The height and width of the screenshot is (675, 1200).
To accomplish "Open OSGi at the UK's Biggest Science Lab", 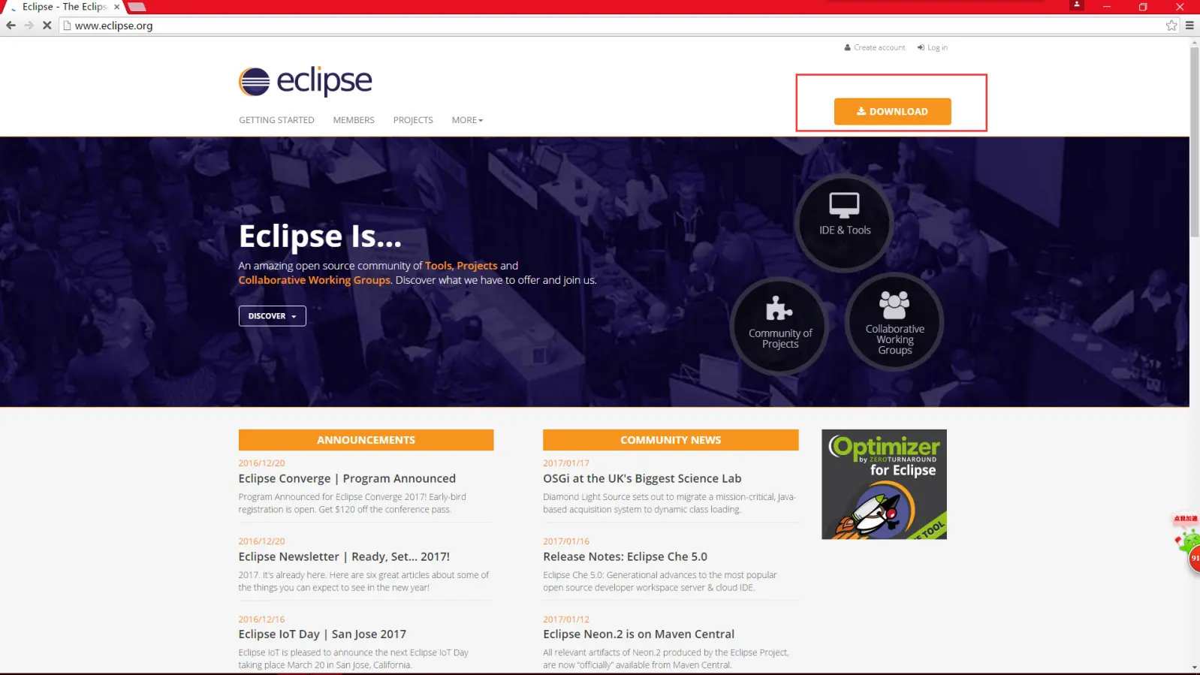I will tap(642, 478).
